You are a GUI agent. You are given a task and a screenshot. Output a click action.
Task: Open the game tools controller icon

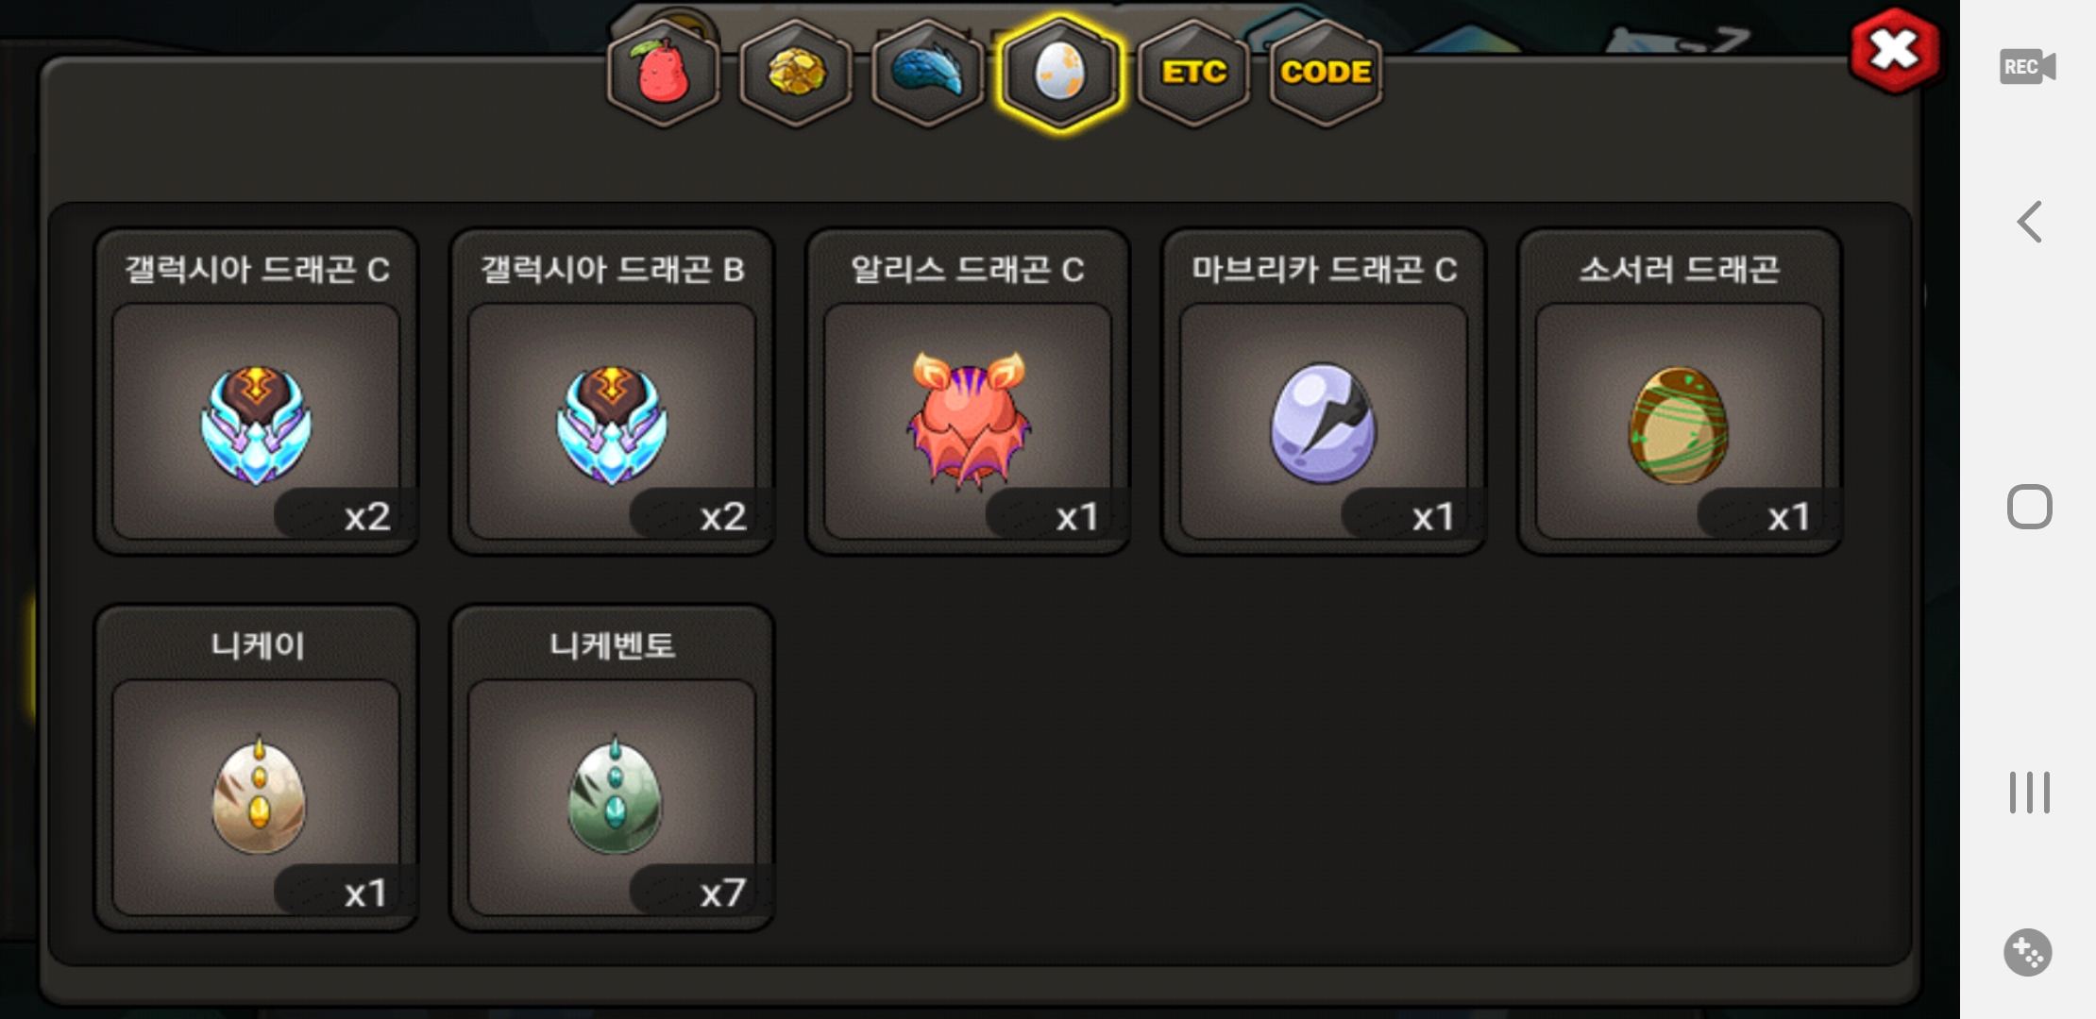(2027, 952)
